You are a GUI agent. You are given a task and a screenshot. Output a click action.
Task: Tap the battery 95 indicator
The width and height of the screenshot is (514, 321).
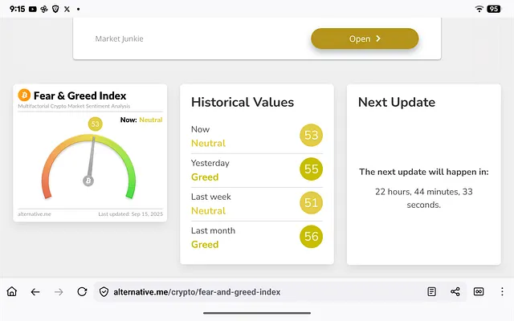coord(494,9)
